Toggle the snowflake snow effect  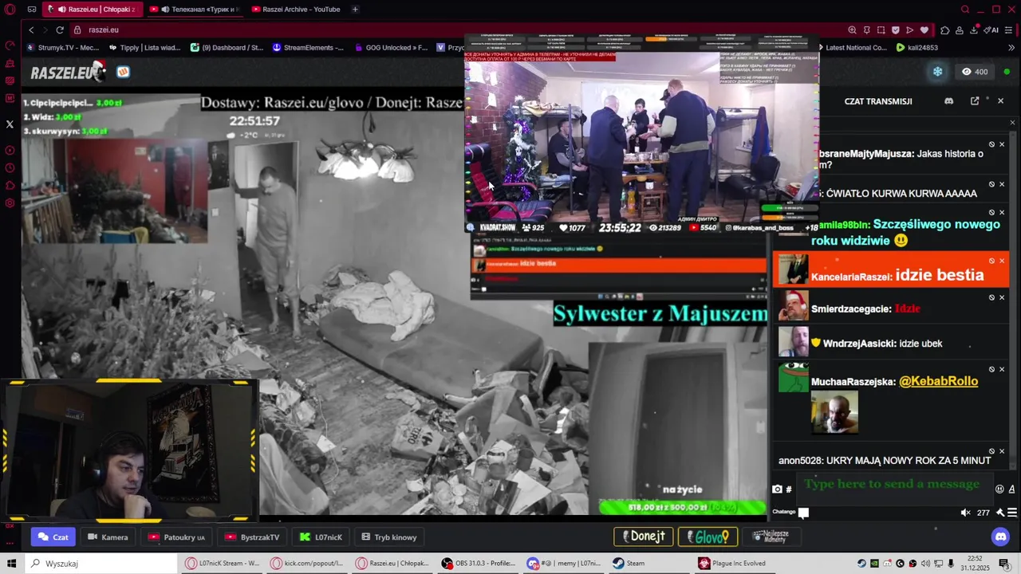coord(938,72)
